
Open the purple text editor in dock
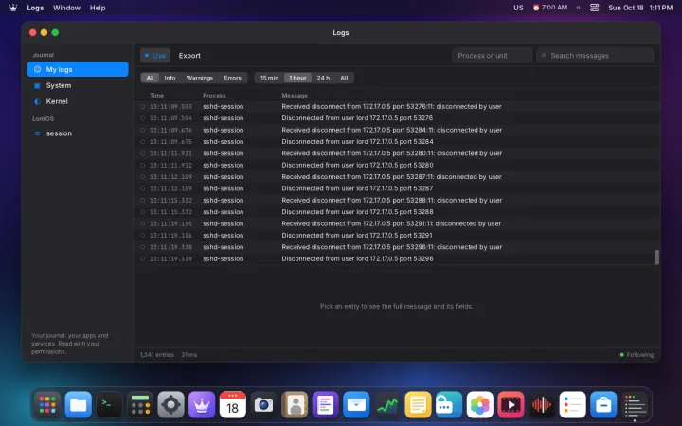(325, 405)
